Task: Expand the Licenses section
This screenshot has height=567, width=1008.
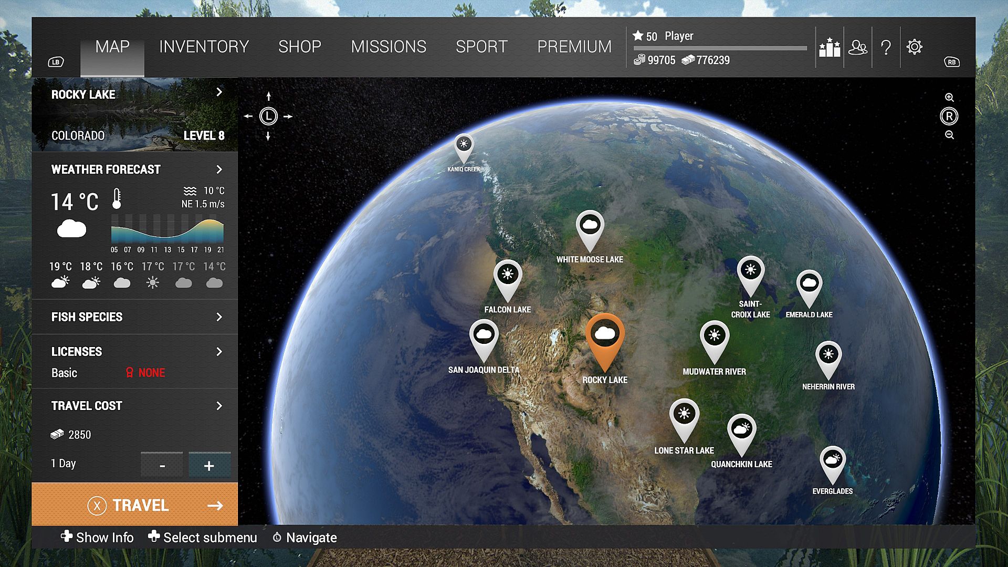Action: [x=219, y=352]
